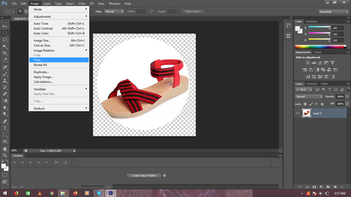Switch to the Channels tab
Image resolution: width=351 pixels, height=197 pixels.
pos(312,84)
